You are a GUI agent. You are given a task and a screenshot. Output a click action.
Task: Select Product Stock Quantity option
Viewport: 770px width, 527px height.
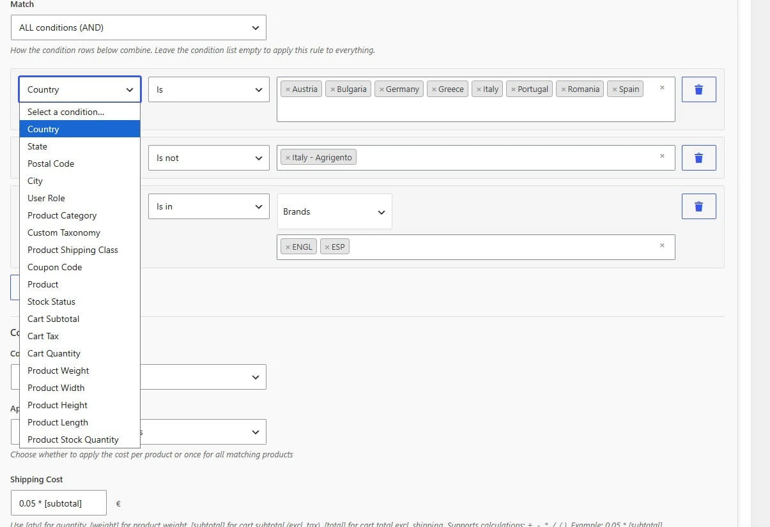(80, 439)
